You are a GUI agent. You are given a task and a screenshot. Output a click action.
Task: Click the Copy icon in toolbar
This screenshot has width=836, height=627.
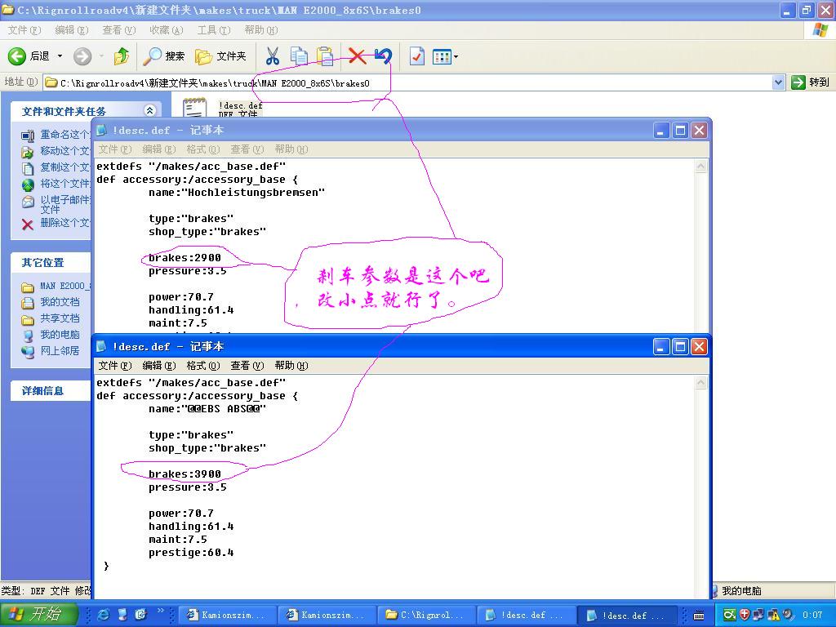pyautogui.click(x=300, y=56)
